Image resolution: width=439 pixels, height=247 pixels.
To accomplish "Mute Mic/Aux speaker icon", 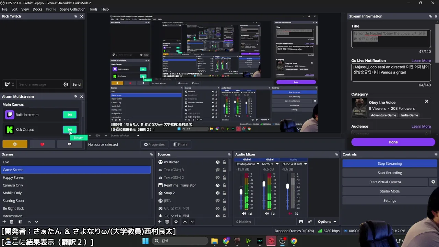I will (267, 213).
